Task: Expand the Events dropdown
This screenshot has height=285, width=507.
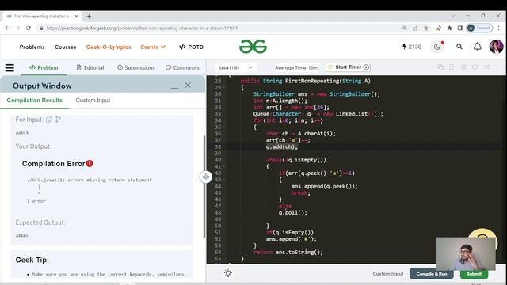Action: coord(153,47)
